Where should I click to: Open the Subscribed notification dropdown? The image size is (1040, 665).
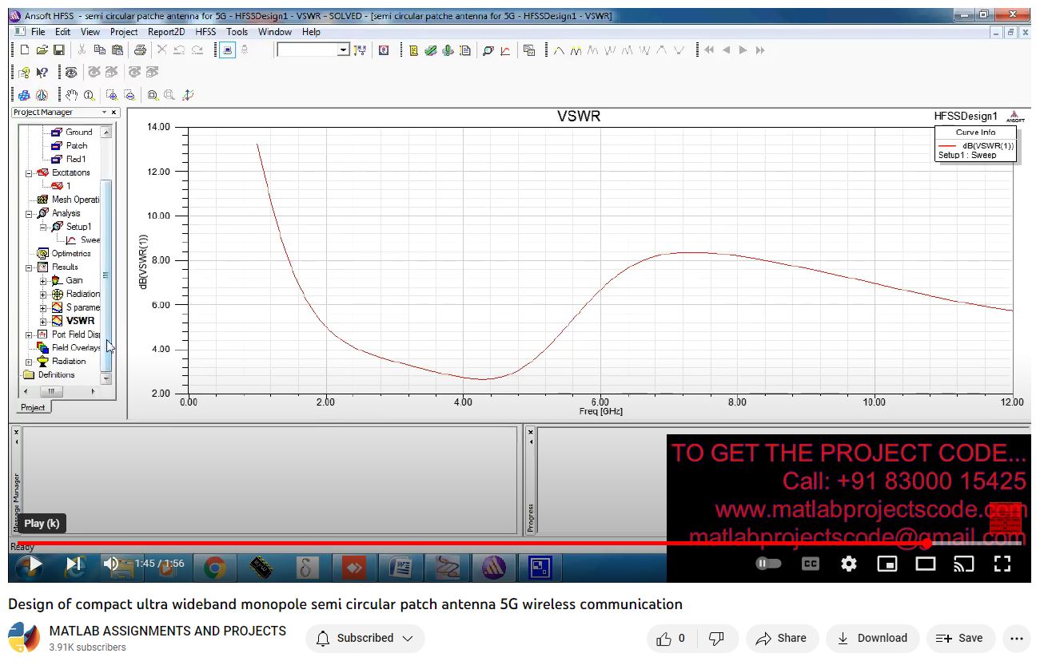[365, 638]
